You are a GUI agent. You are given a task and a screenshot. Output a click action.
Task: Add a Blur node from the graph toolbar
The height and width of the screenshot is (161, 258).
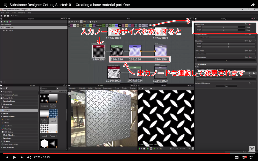tap(78, 26)
